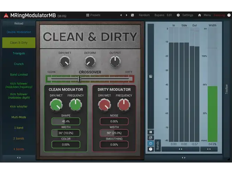Click the Random button
The width and height of the screenshot is (232, 174).
point(144,15)
